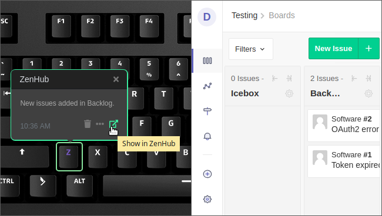This screenshot has width=382, height=216.
Task: Open the Roadmap signpost icon in sidebar
Action: coord(207,111)
